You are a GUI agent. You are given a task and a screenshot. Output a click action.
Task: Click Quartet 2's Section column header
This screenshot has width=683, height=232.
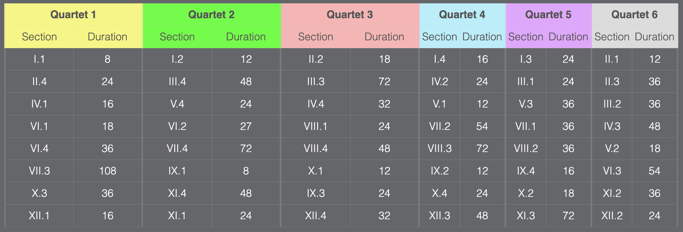tap(177, 37)
